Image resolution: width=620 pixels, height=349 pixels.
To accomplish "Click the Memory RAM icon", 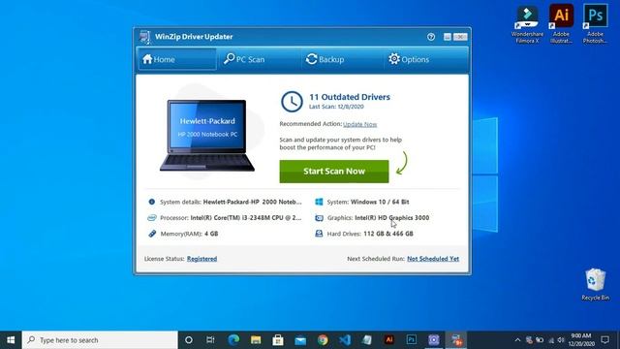I will 152,234.
